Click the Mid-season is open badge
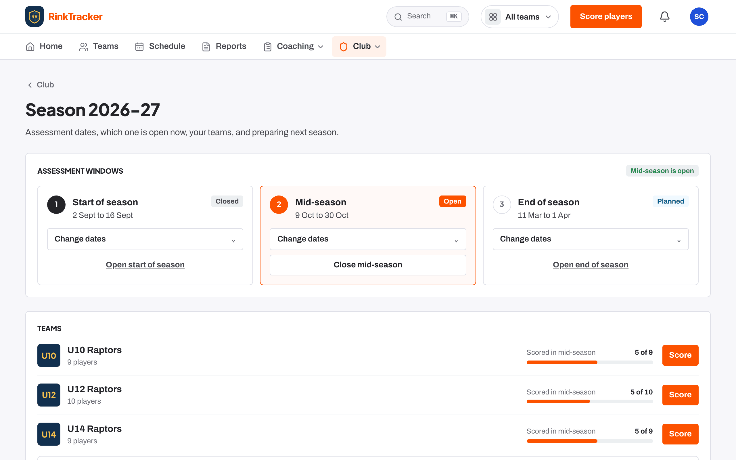Screen dimensions: 736x460 [x=662, y=171]
